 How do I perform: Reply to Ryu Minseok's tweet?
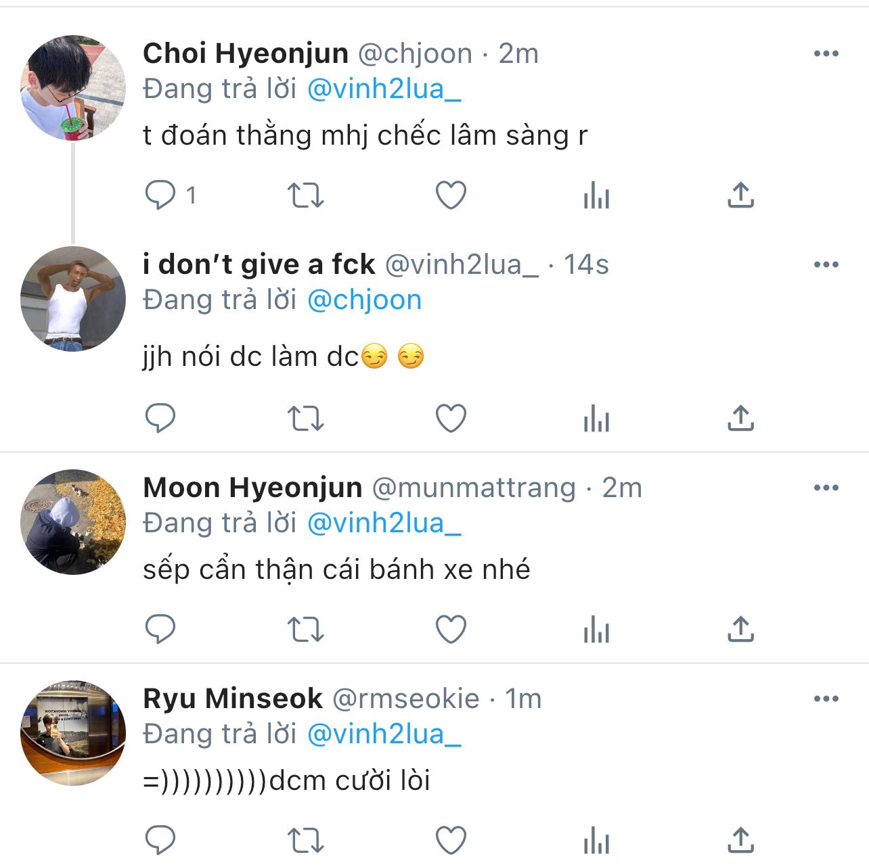(x=160, y=840)
